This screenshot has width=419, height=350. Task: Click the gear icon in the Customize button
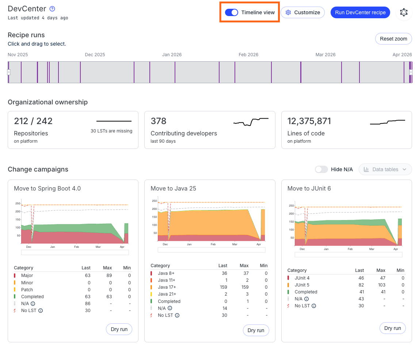click(x=288, y=12)
